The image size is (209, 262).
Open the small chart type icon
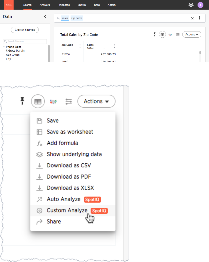tap(170, 35)
